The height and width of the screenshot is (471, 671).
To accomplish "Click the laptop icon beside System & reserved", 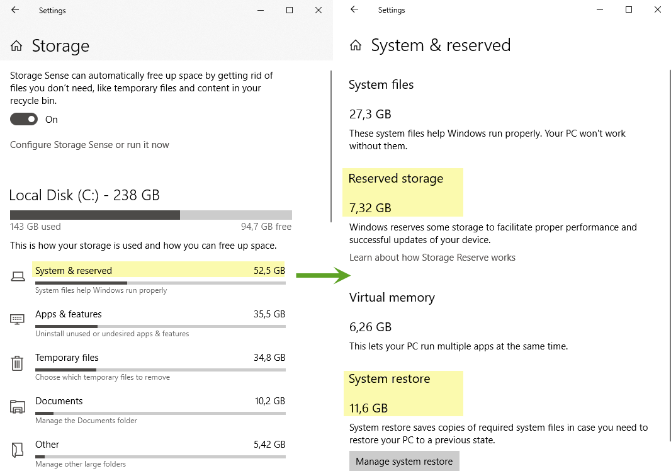I will 18,276.
